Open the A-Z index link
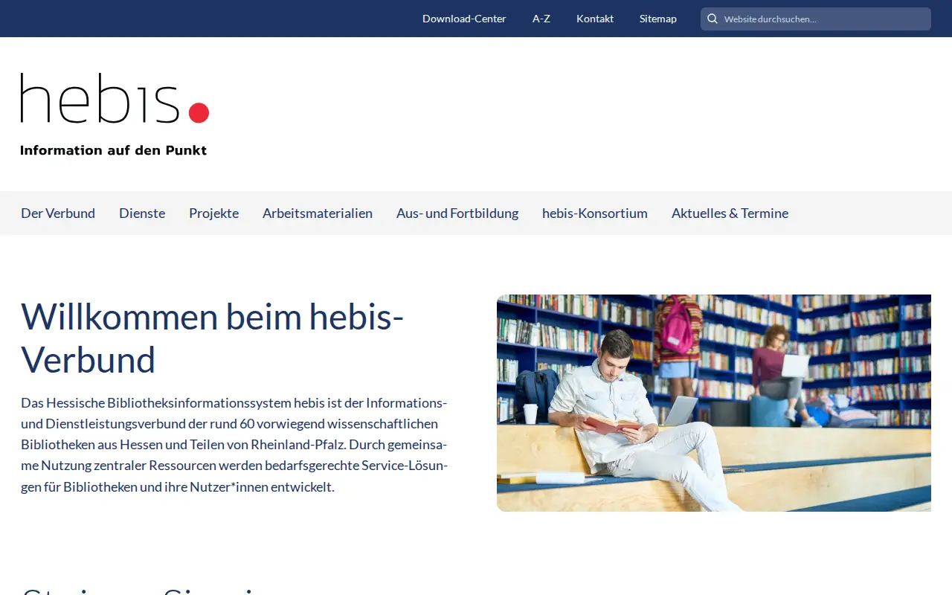Image resolution: width=952 pixels, height=595 pixels. [x=541, y=19]
